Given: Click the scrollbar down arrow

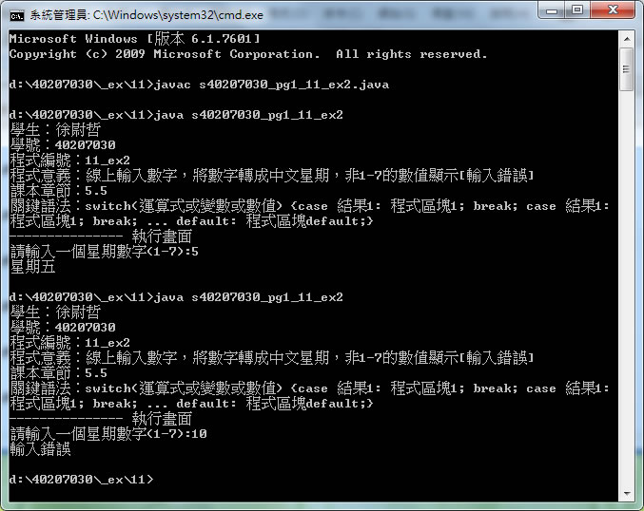Looking at the screenshot, I should (627, 493).
